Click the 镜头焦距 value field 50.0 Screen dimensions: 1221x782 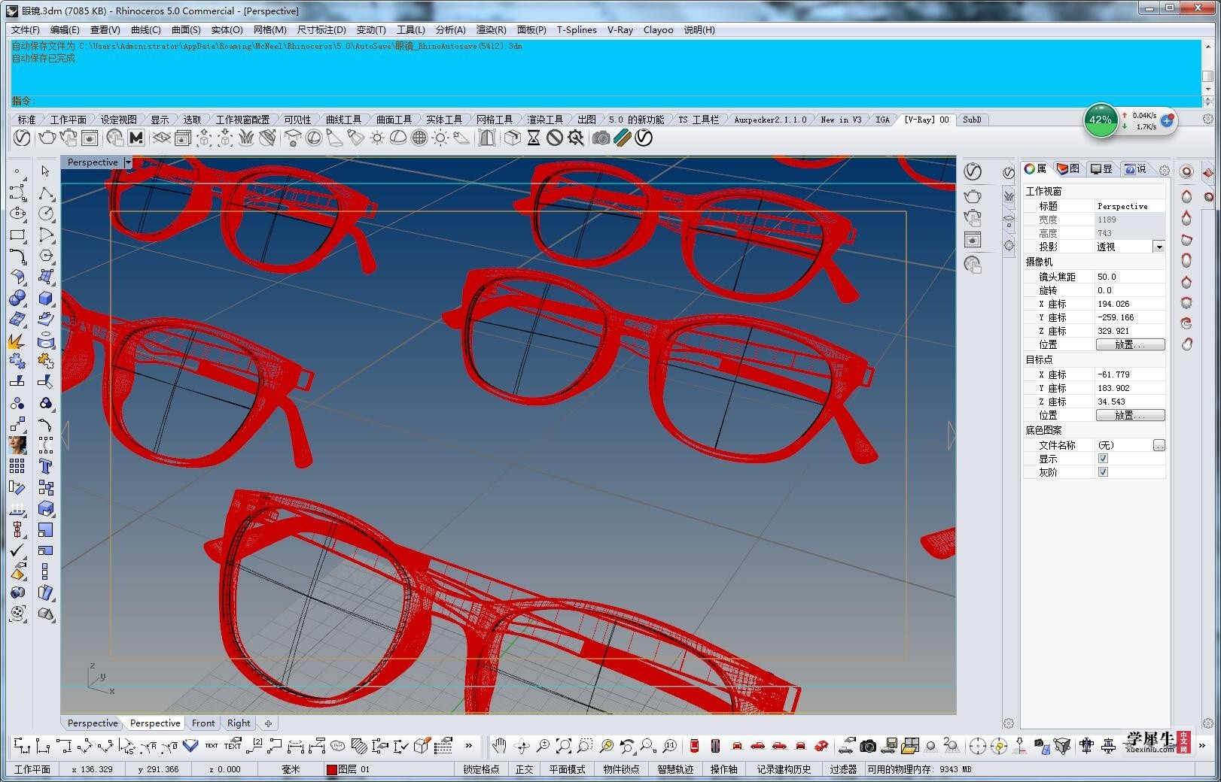click(1130, 277)
